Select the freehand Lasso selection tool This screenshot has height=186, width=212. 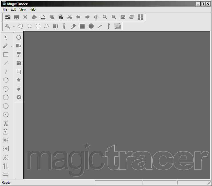pos(20,26)
